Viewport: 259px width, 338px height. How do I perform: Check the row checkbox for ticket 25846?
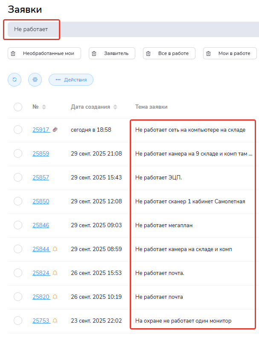click(x=18, y=225)
